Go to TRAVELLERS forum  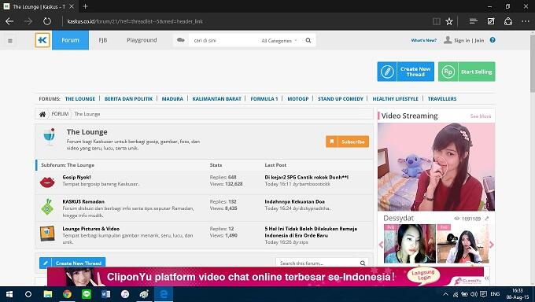(x=442, y=98)
